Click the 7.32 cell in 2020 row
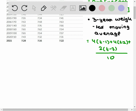136x111 pixels. pyautogui.click(x=40, y=37)
